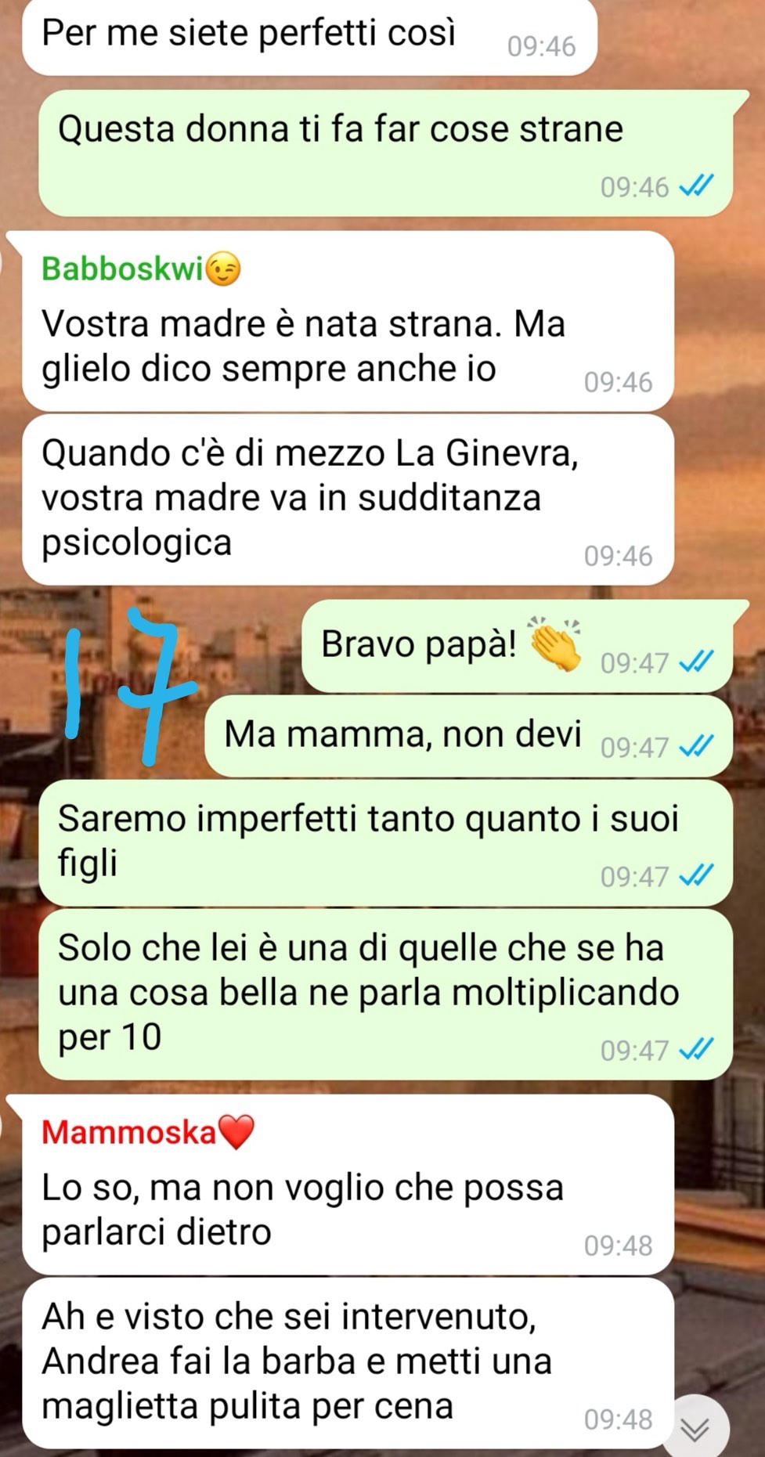765x1457 pixels.
Task: Tap the double ticks on "Ma mamma, non devi"
Action: (696, 747)
